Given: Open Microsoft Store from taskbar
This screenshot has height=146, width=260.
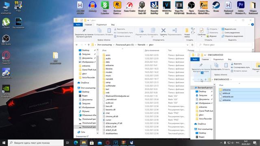Looking at the screenshot, I should [92, 143].
